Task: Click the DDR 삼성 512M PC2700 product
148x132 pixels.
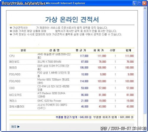Action: [x=53, y=67]
